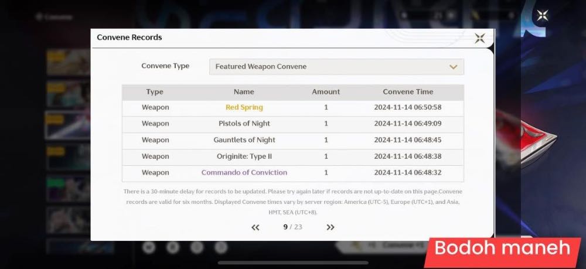Image resolution: width=586 pixels, height=269 pixels.
Task: Click the timestamp 2024-11-14 06:48:32
Action: click(x=408, y=173)
